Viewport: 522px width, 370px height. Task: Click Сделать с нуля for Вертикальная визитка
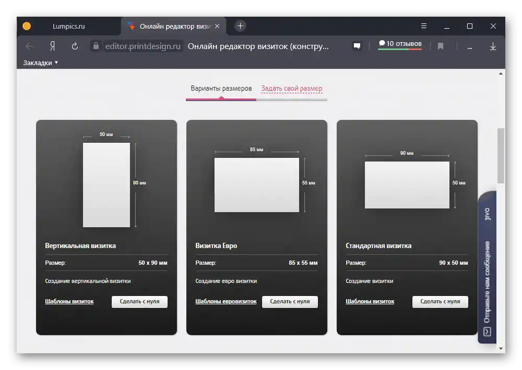click(139, 302)
